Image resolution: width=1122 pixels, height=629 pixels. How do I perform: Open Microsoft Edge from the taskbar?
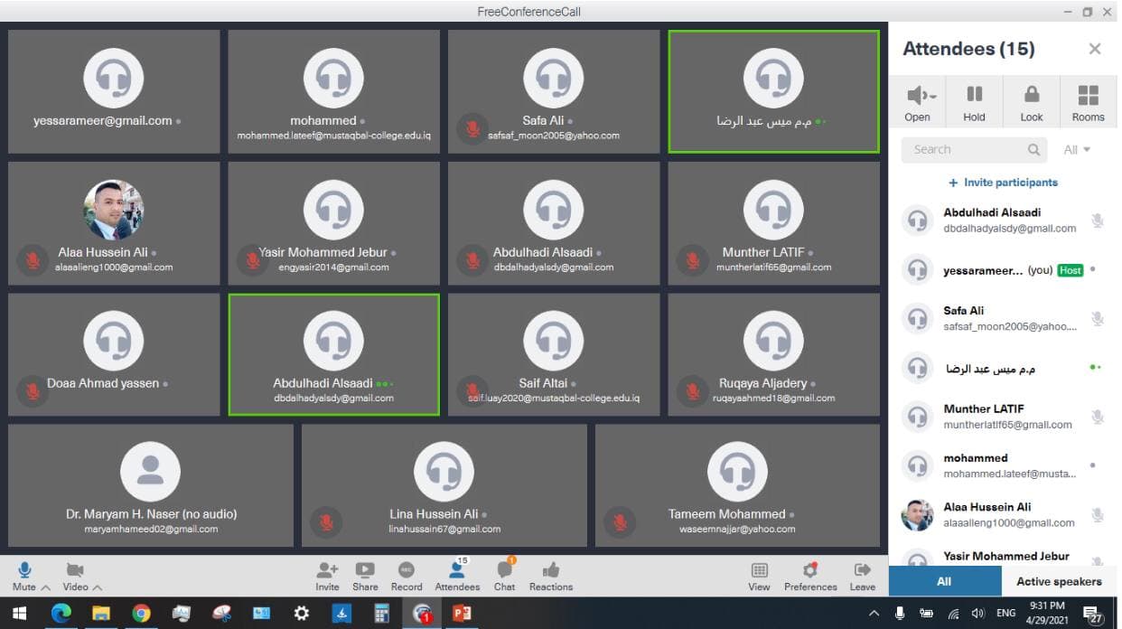pos(61,614)
